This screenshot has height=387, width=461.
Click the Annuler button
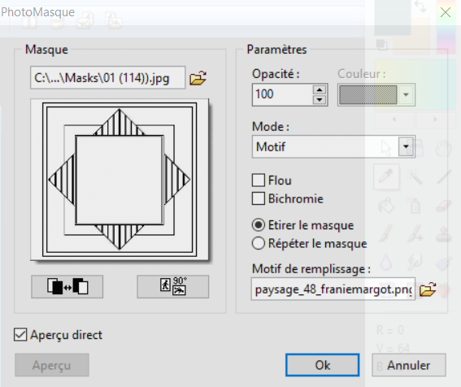pyautogui.click(x=409, y=365)
